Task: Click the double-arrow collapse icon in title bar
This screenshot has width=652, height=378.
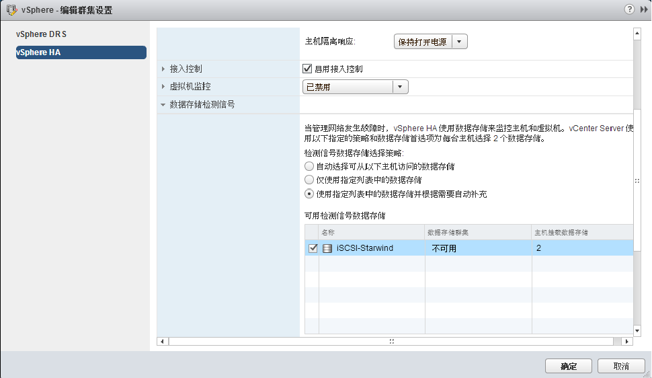Action: [644, 9]
